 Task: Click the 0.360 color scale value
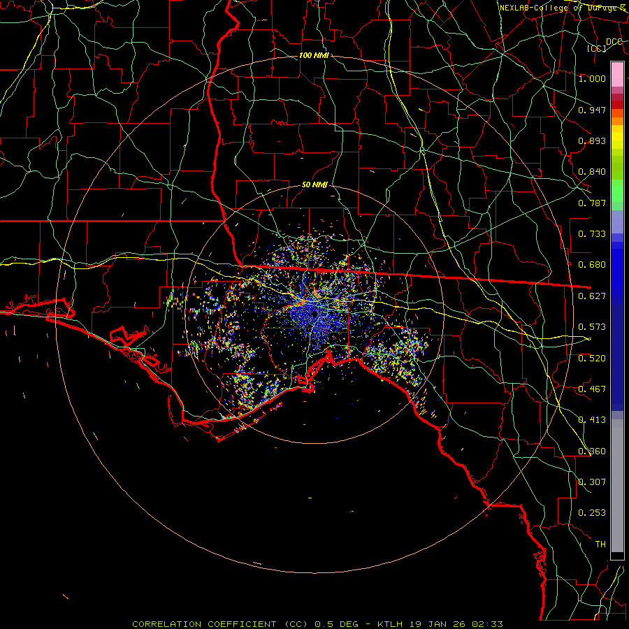click(592, 451)
